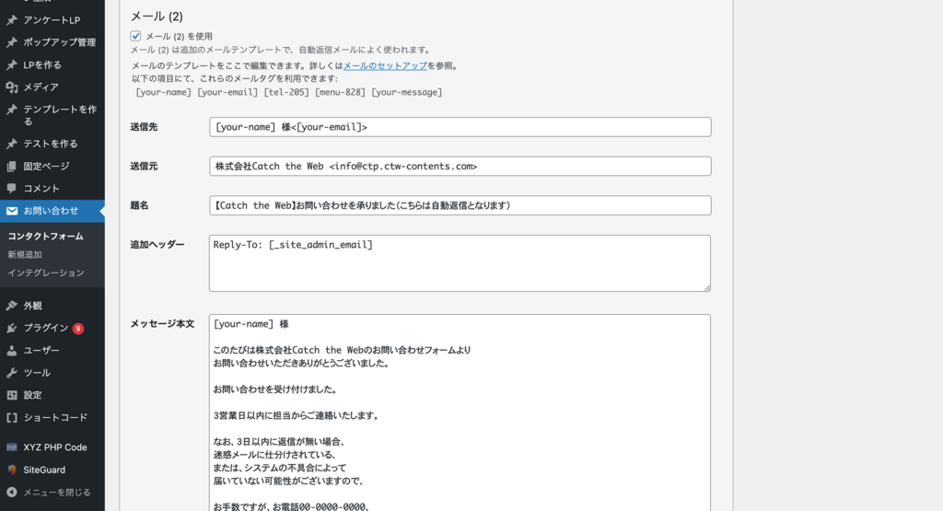Click the 題名 input field
The height and width of the screenshot is (511, 943).
coord(460,205)
